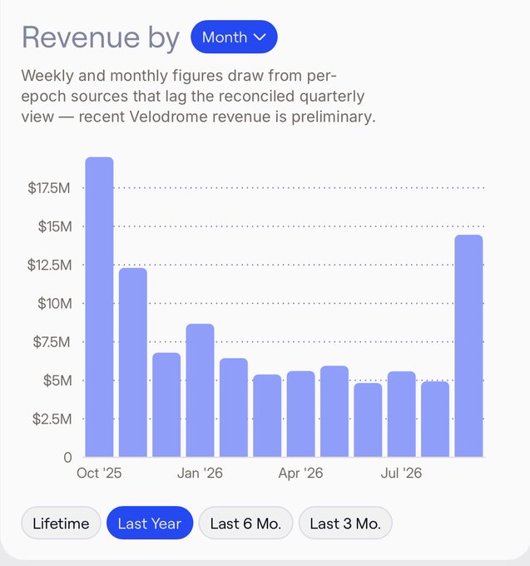Click the 'Jul '26' axis label
530x566 pixels.
(401, 474)
